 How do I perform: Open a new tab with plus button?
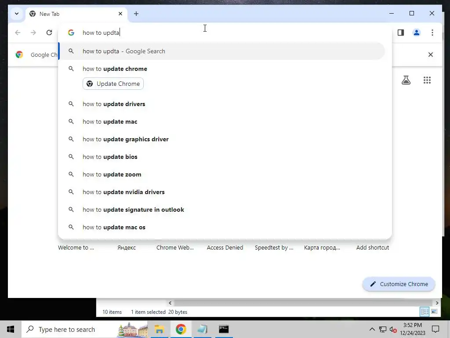coord(136,14)
